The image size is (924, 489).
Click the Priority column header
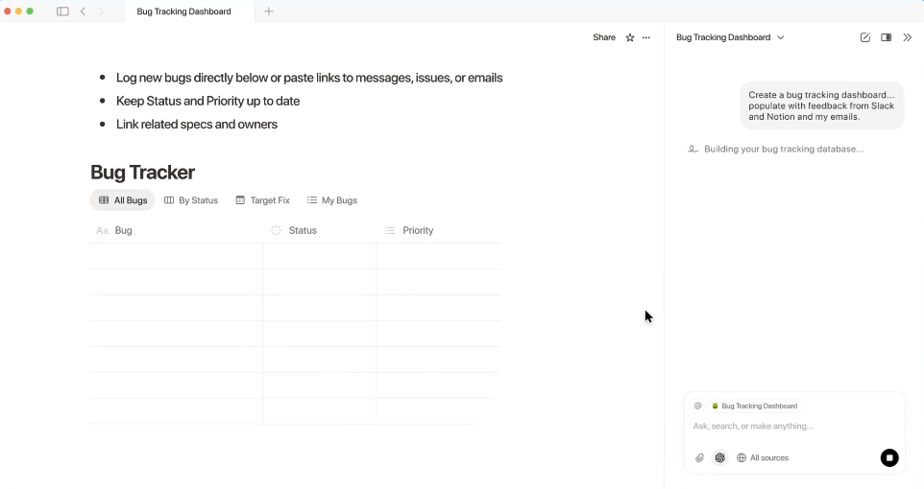coord(417,230)
